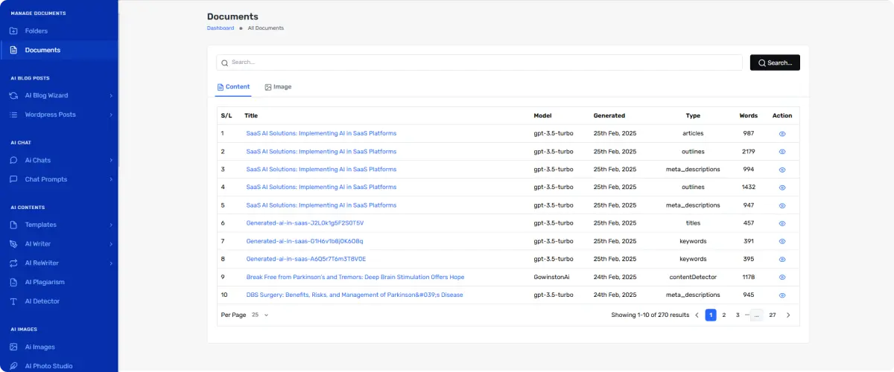The image size is (894, 372).
Task: Switch to the Image tab
Action: pyautogui.click(x=278, y=87)
